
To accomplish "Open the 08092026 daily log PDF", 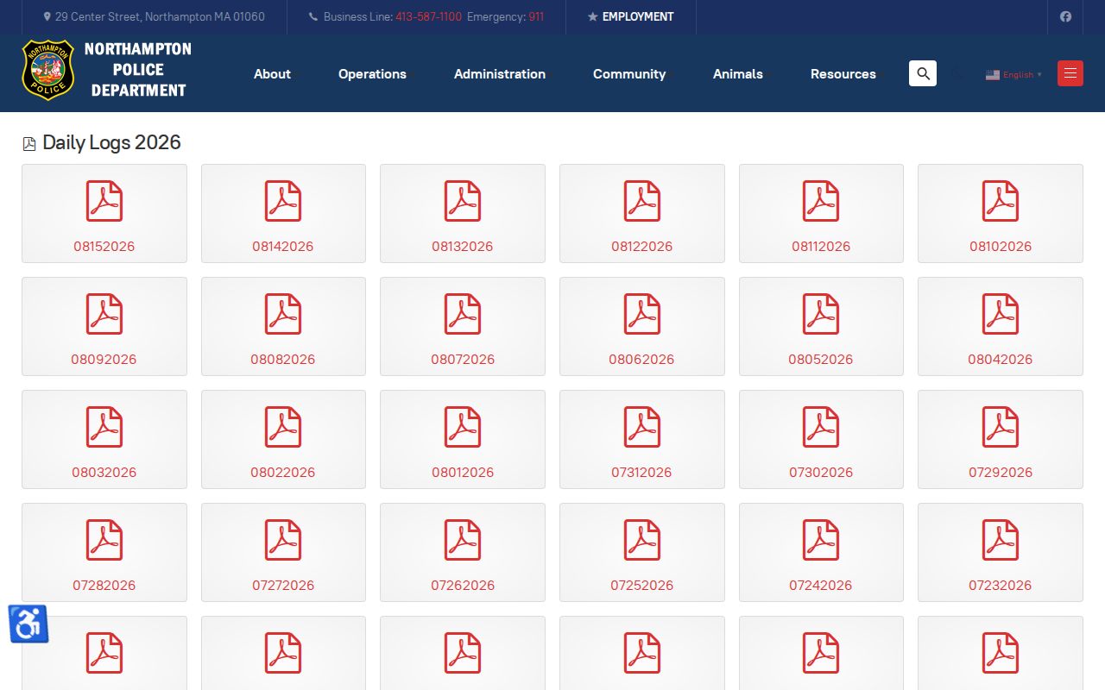I will [104, 326].
